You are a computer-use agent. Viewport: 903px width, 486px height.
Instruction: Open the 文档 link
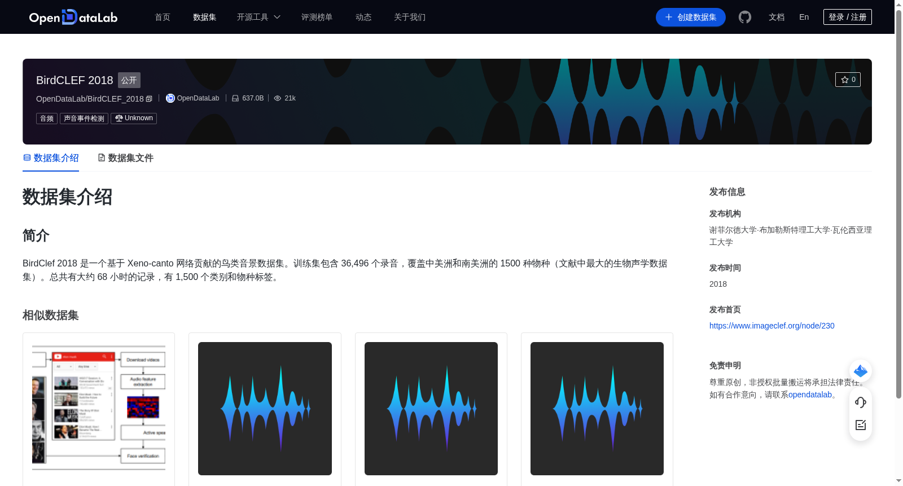click(777, 17)
